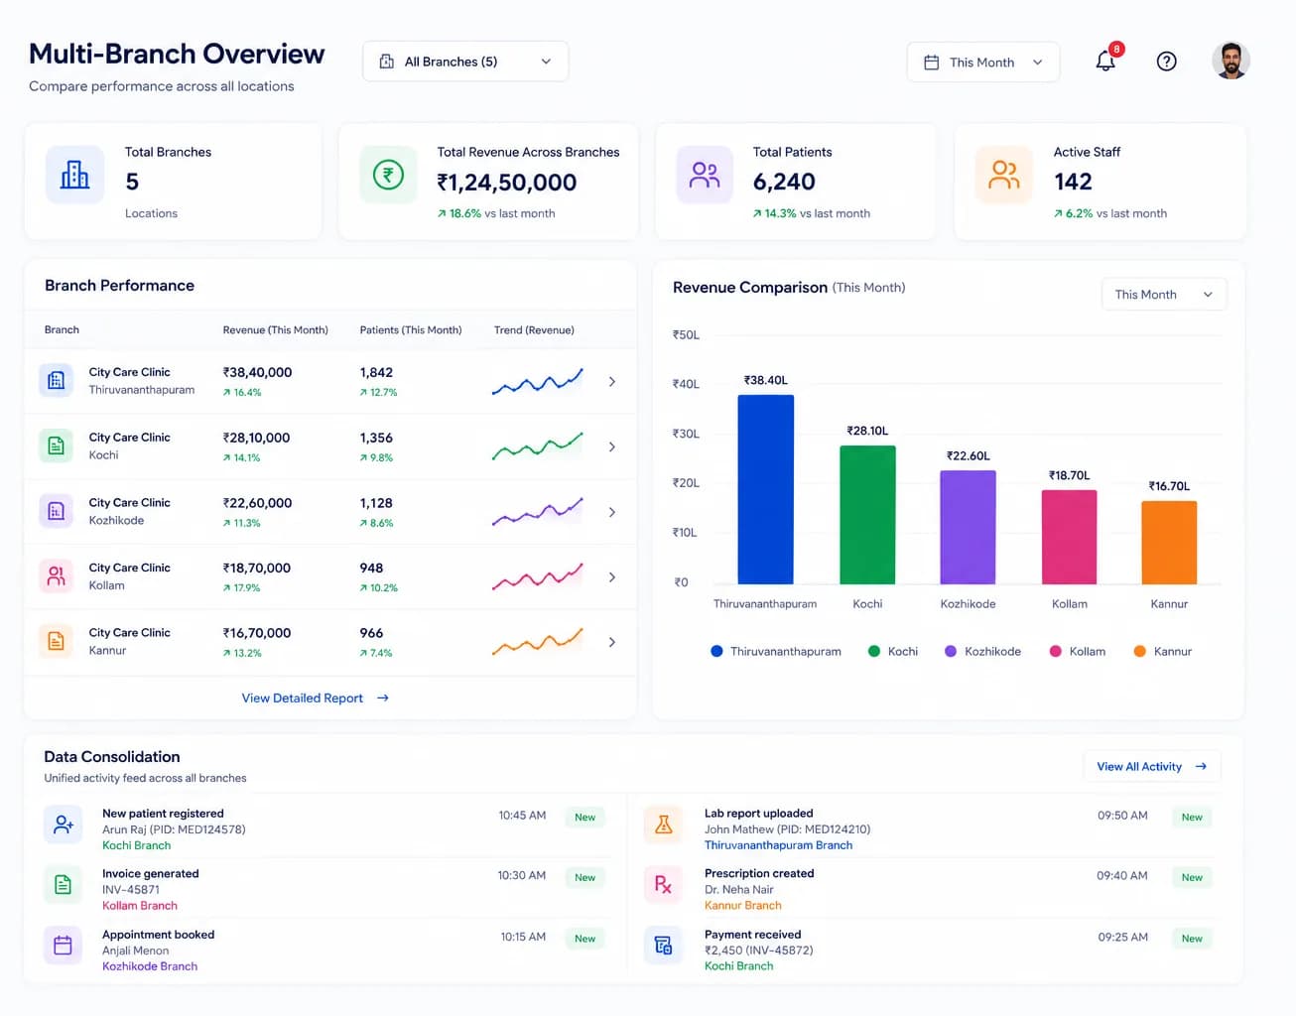Open the user profile avatar
The image size is (1296, 1016).
(x=1231, y=61)
